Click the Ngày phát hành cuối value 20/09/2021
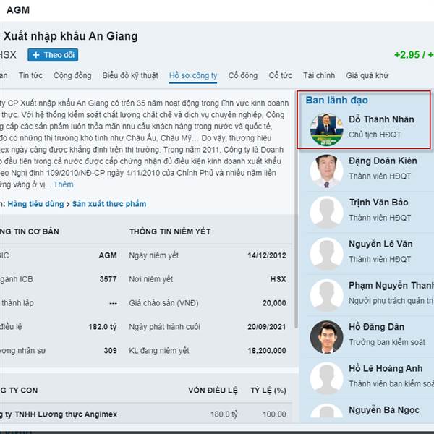Image resolution: width=434 pixels, height=434 pixels. pos(267,327)
